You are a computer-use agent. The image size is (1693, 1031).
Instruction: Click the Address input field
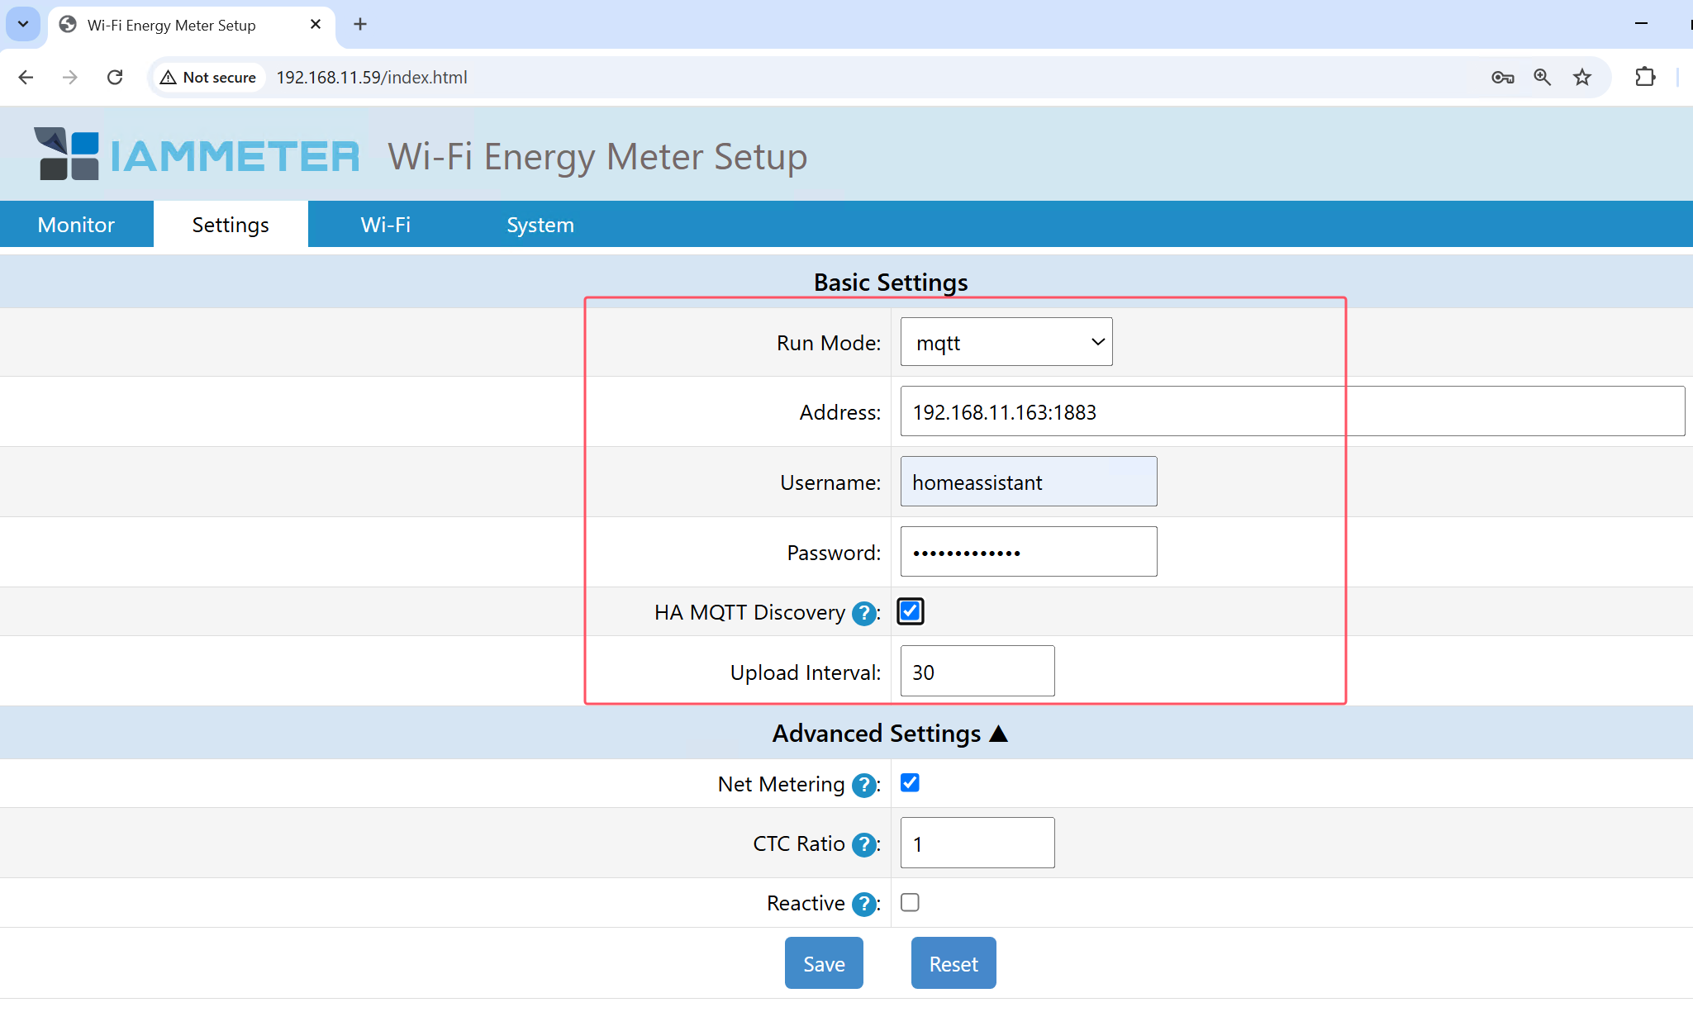[1292, 411]
